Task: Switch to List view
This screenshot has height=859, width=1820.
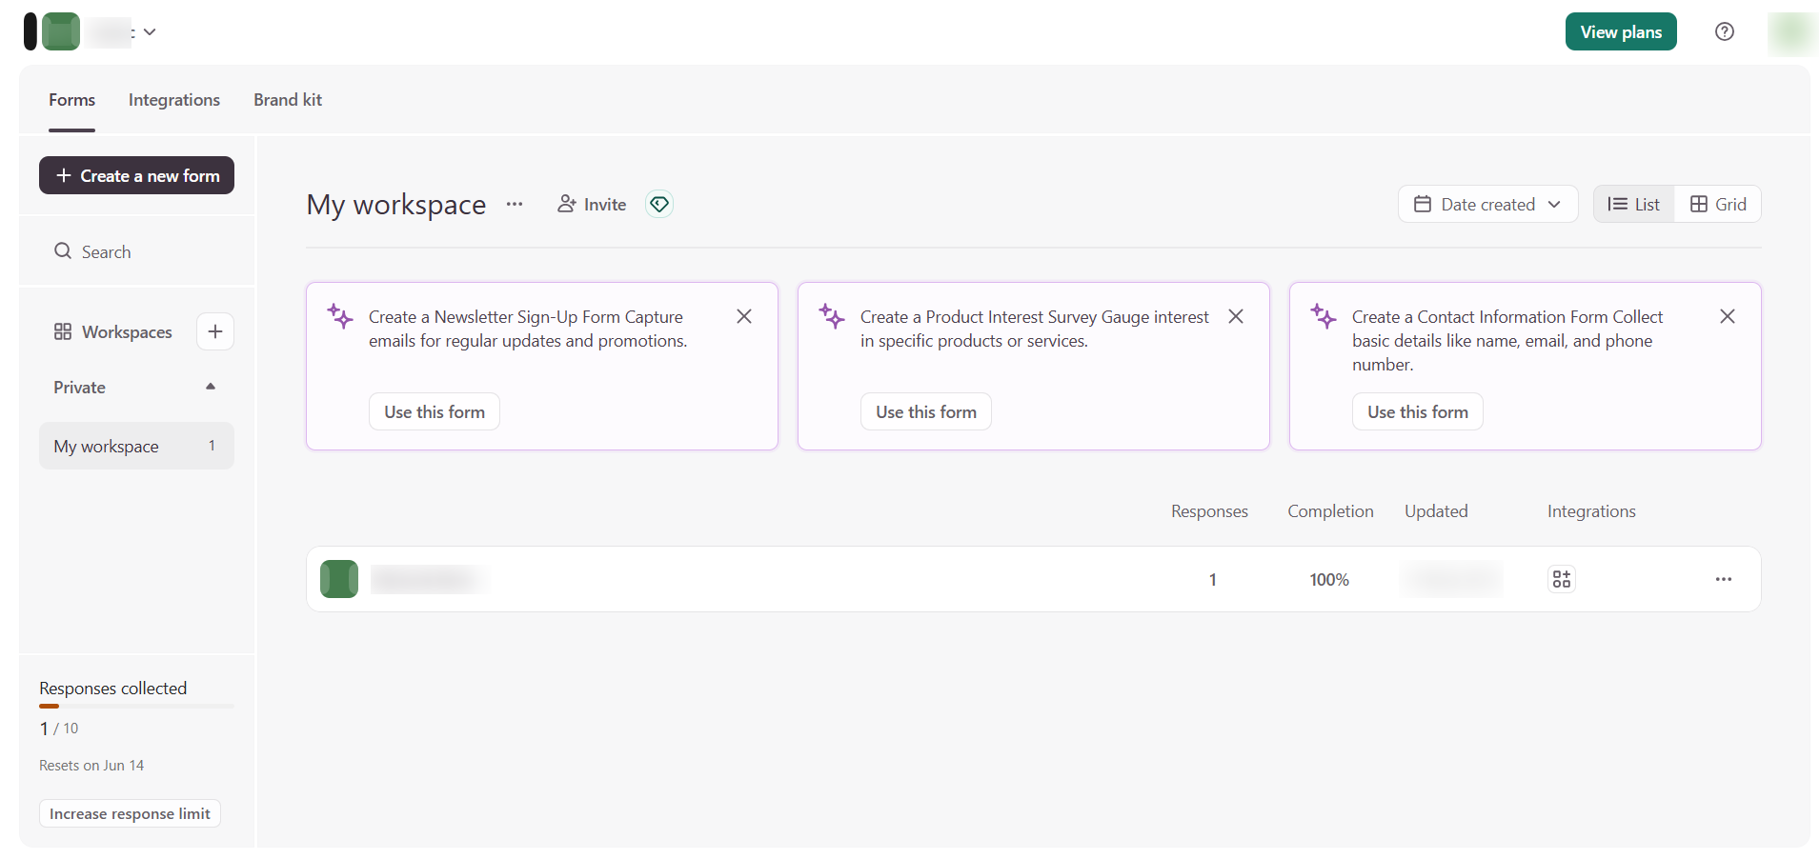Action: point(1633,204)
